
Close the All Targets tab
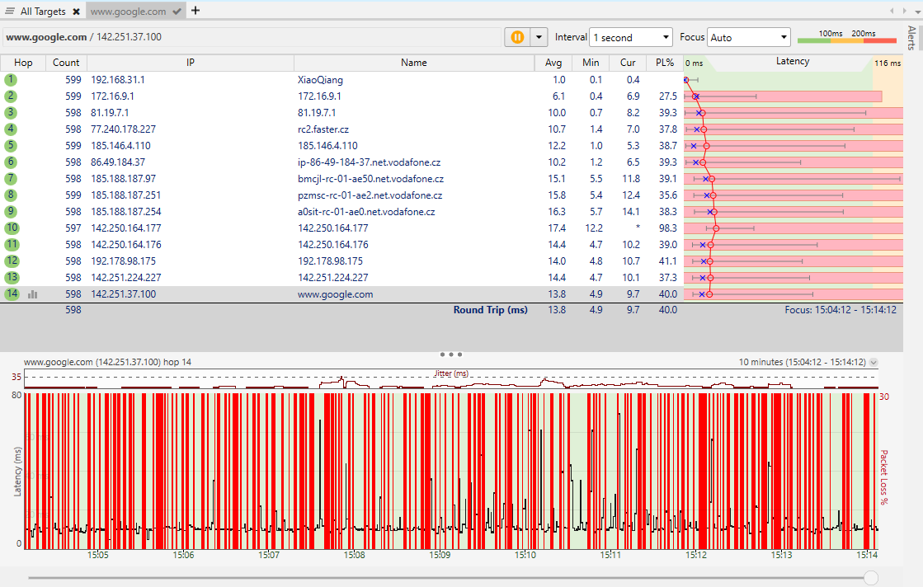coord(76,12)
